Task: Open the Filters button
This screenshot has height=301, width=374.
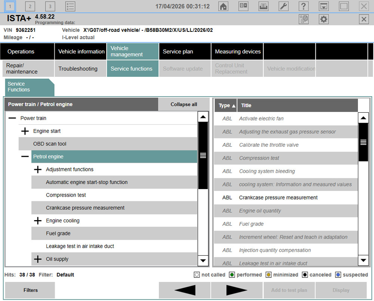Action: pos(30,290)
